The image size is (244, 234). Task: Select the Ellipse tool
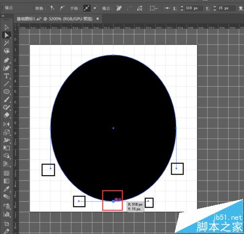6,91
